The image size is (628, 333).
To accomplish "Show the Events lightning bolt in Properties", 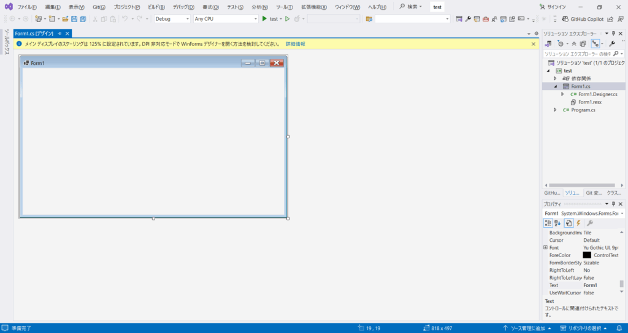I will (578, 223).
